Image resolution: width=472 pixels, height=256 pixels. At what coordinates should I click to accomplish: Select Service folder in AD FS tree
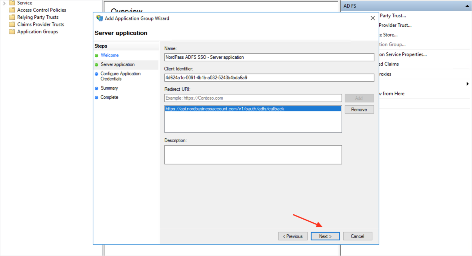24,3
